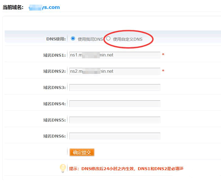The height and width of the screenshot is (181, 221).
Task: Focus the empty 域名DNS6 input field
Action: pyautogui.click(x=114, y=136)
